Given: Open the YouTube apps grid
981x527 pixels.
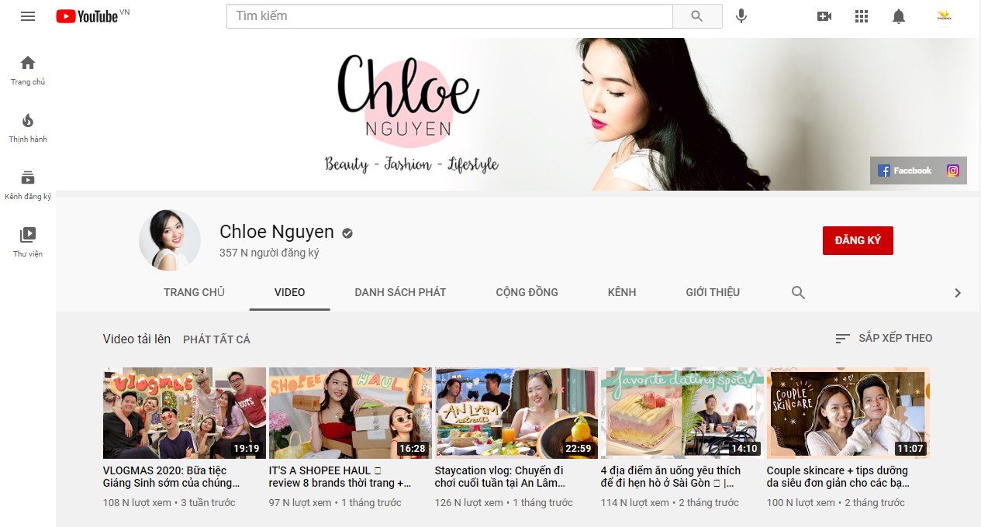Looking at the screenshot, I should (862, 15).
